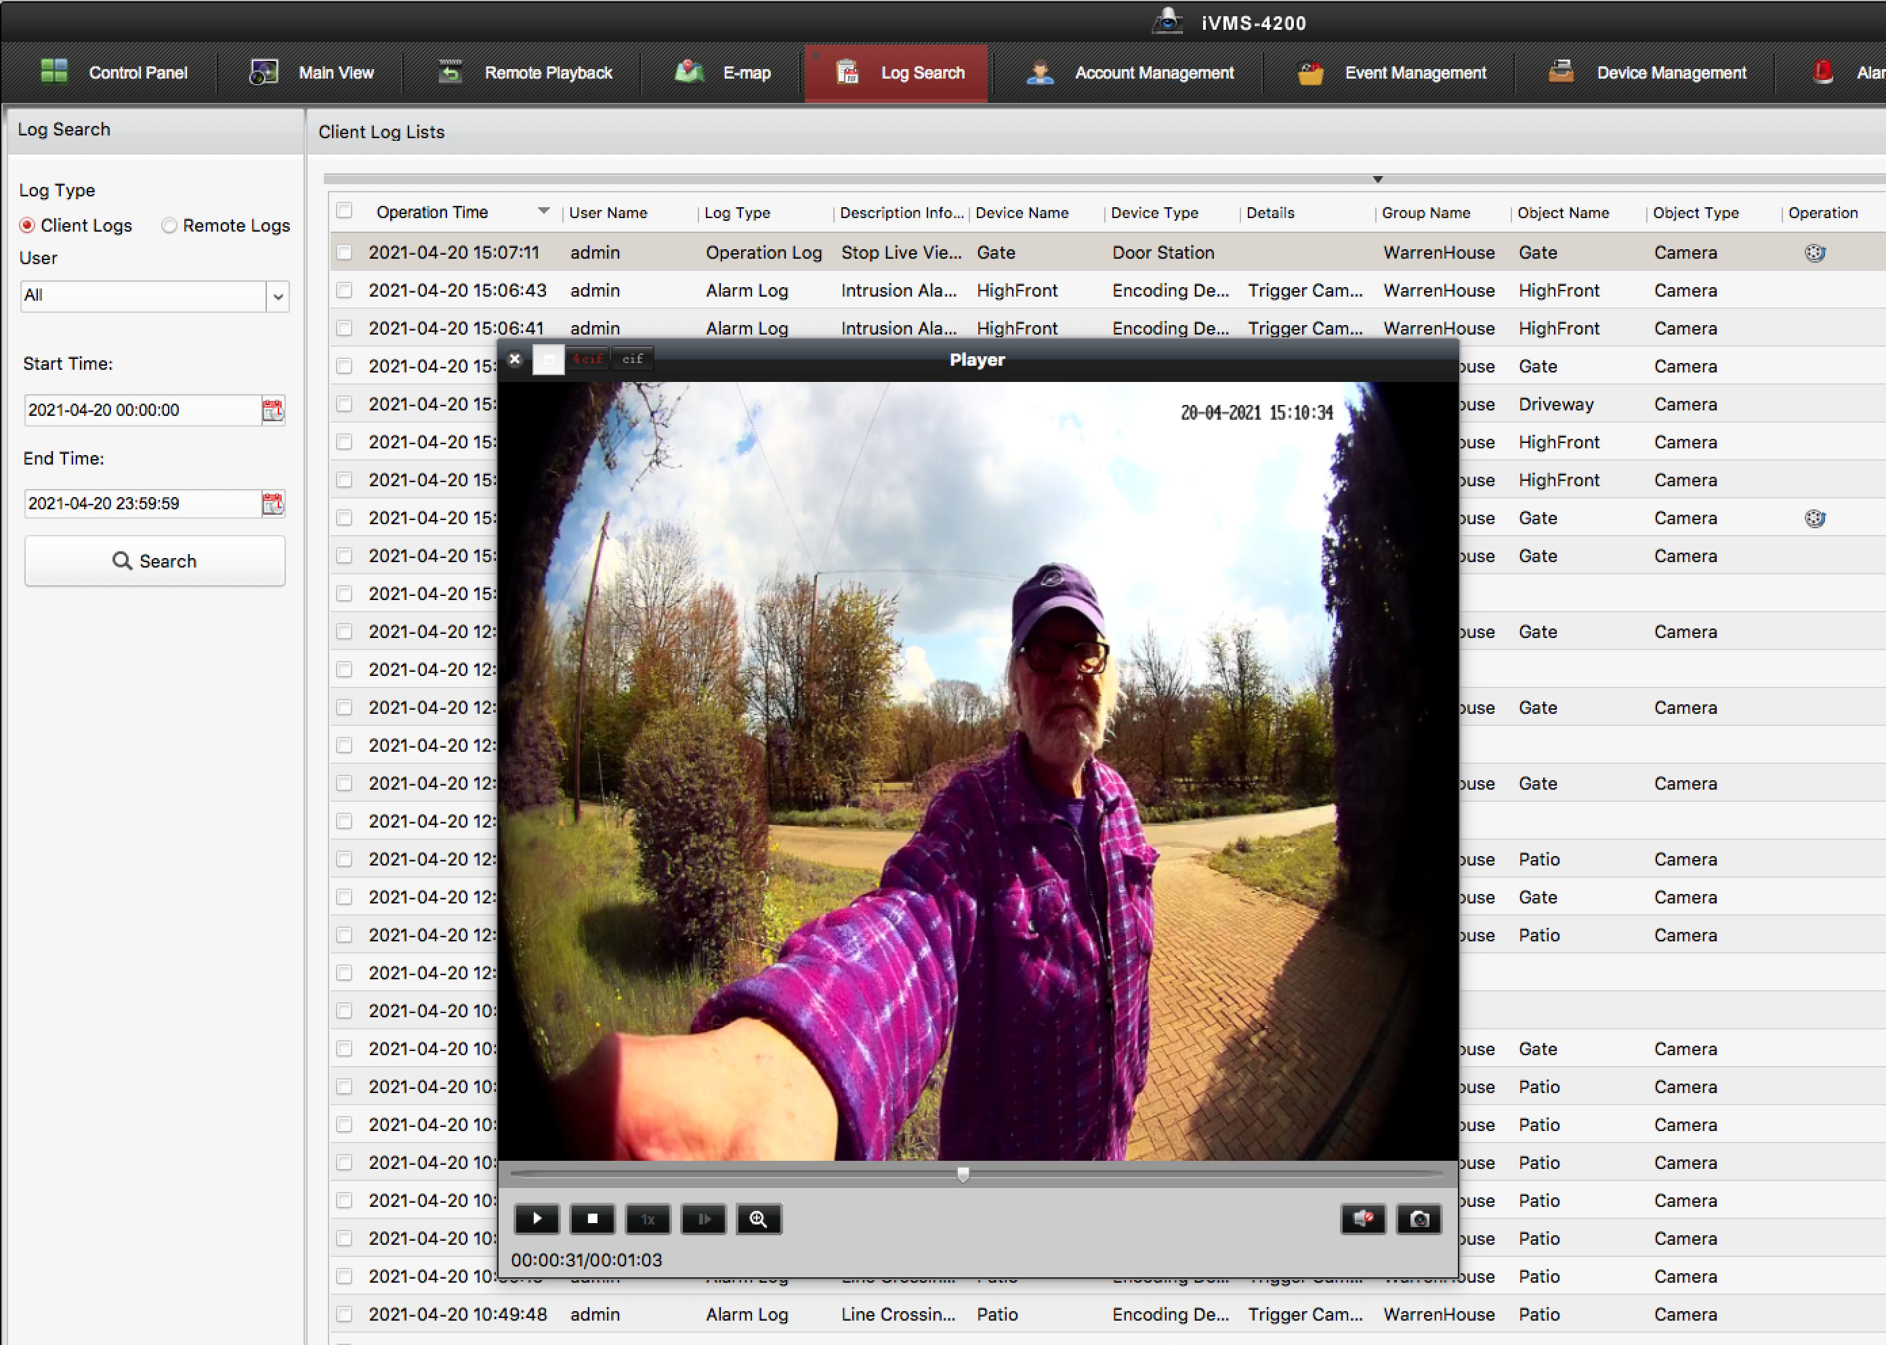Image resolution: width=1886 pixels, height=1345 pixels.
Task: Check the select-all checkbox in the table header
Action: point(345,211)
